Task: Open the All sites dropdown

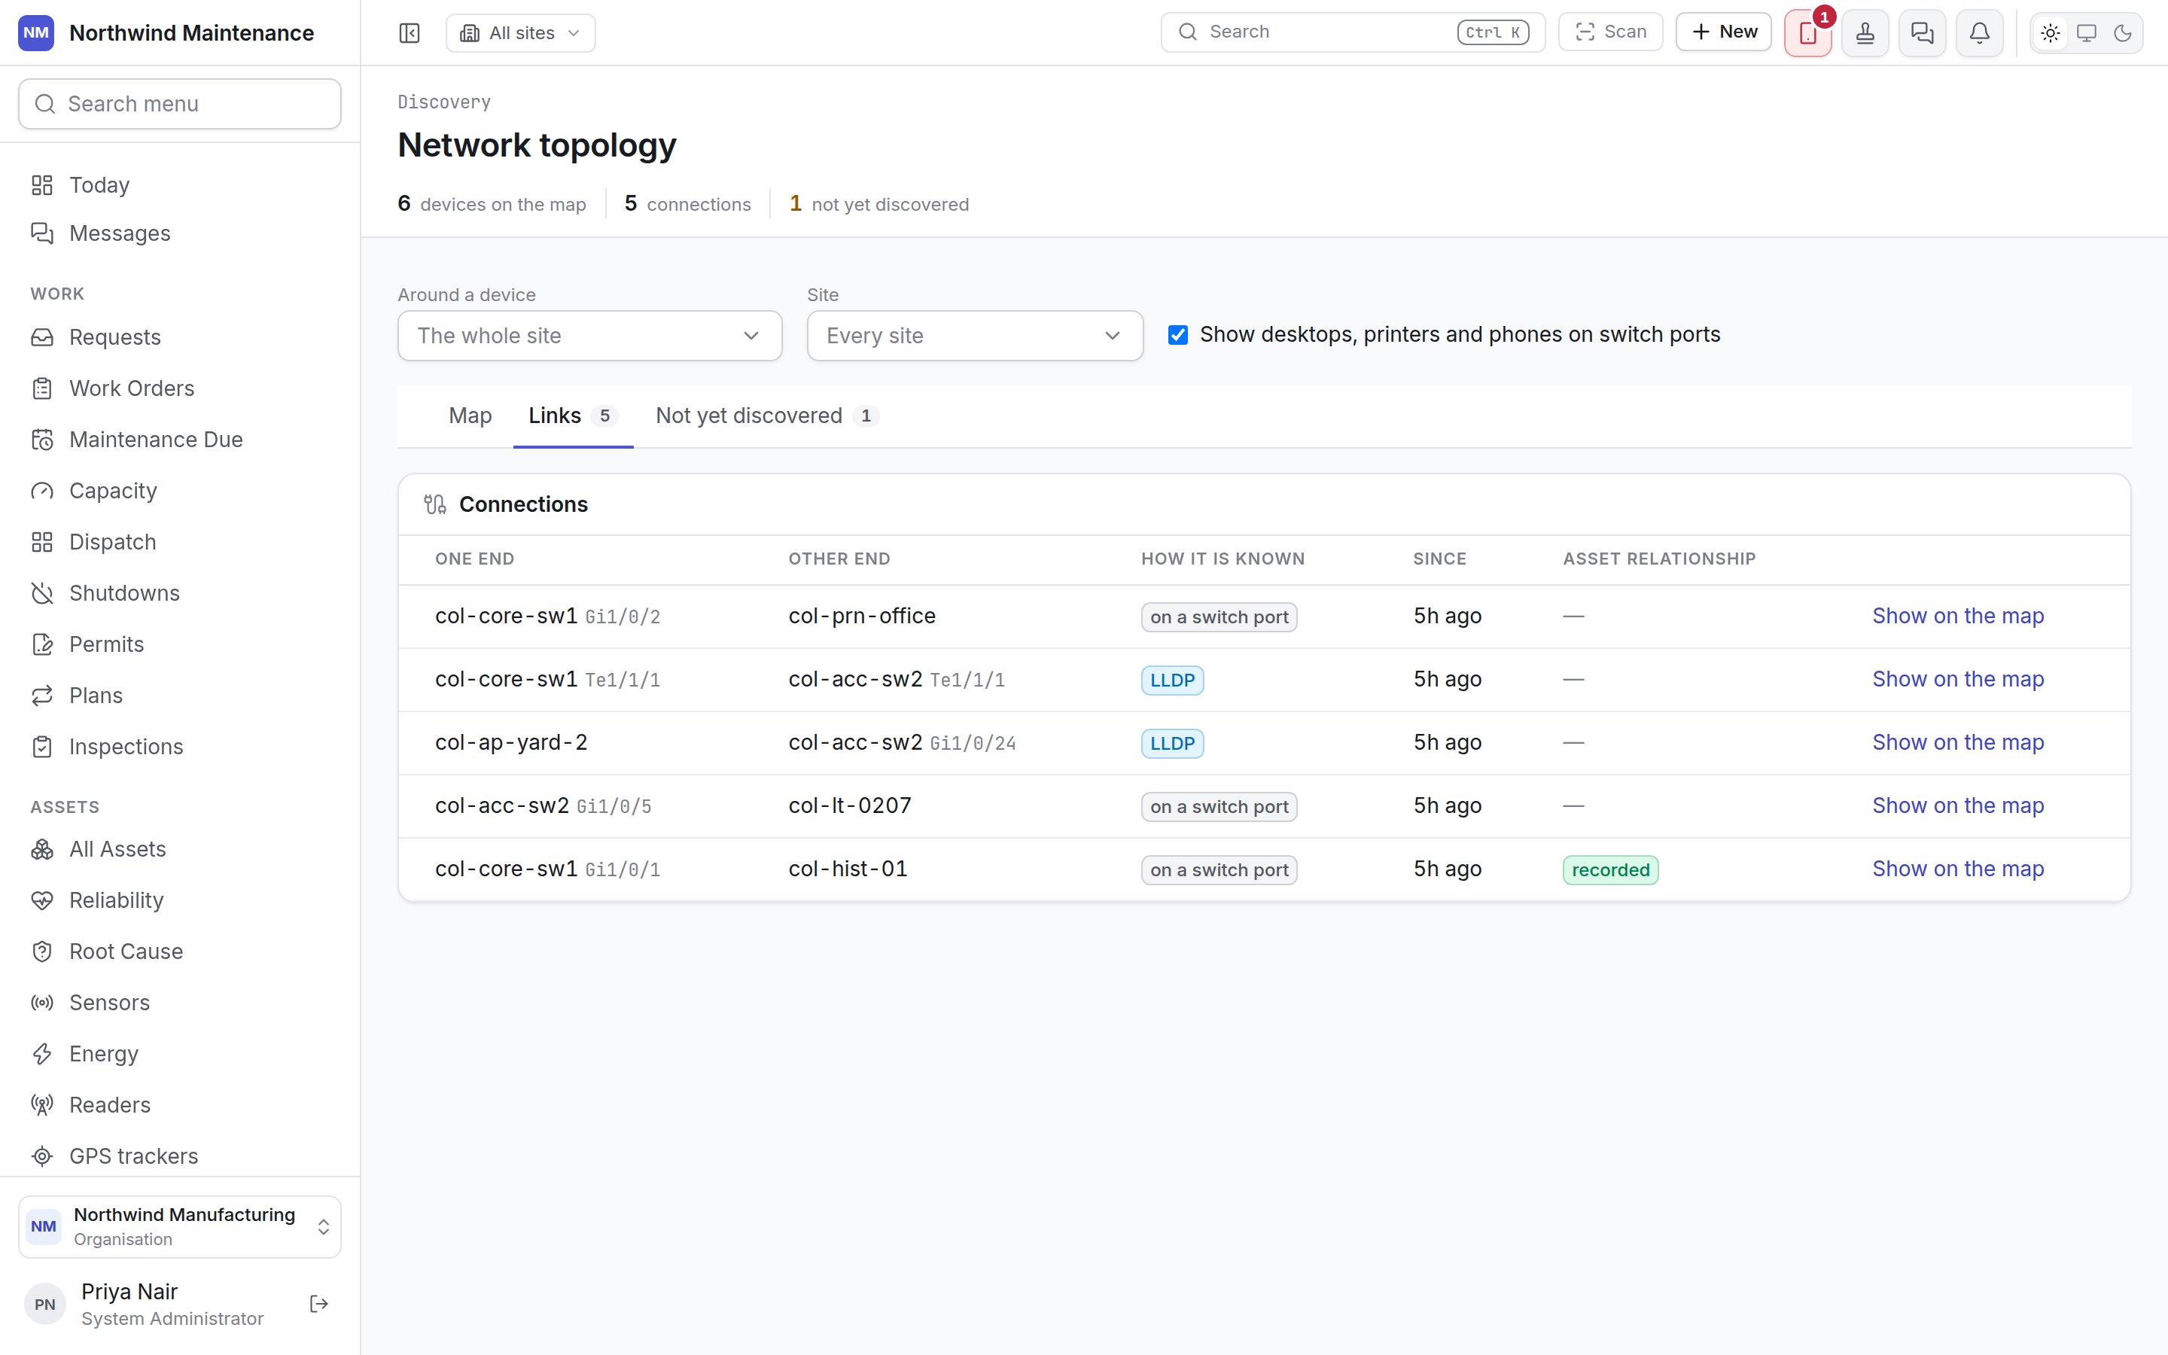Action: coord(520,33)
